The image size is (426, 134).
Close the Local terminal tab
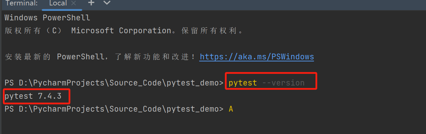tap(73, 3)
